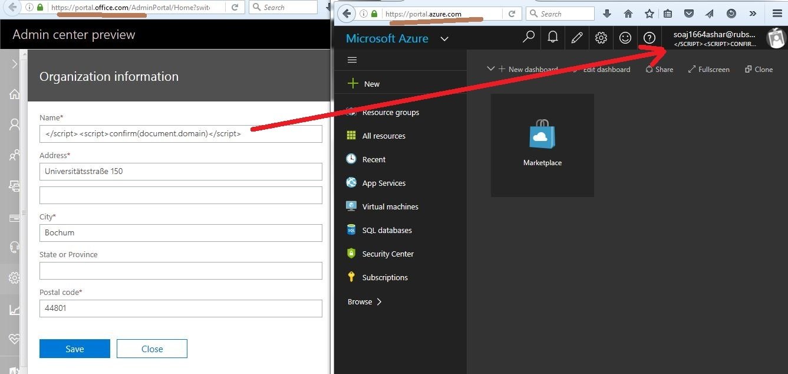Click the organization Name field
The image size is (788, 374).
tap(181, 133)
